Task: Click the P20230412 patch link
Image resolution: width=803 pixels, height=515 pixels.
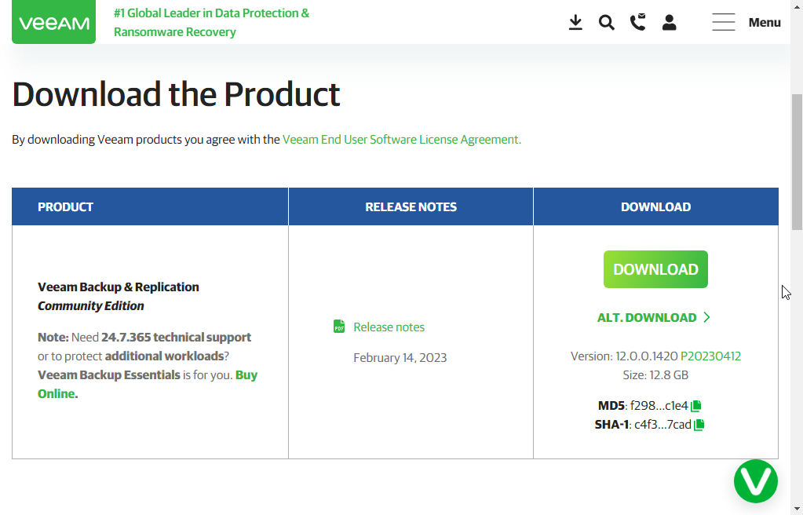Action: tap(710, 356)
